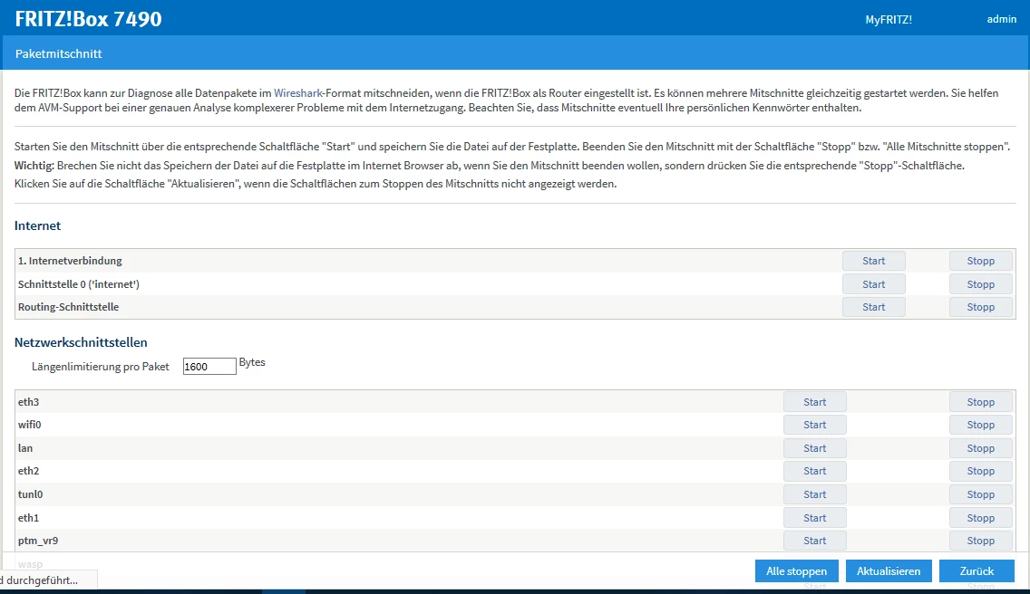The width and height of the screenshot is (1030, 594).
Task: Select the Schnittstelle 0 ('internet') label
Action: pyautogui.click(x=79, y=284)
